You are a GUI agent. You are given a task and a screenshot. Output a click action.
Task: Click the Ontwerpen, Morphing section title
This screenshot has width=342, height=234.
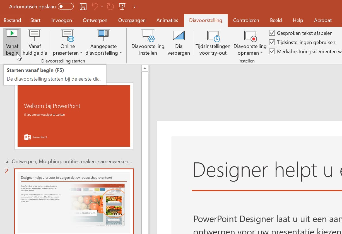click(72, 161)
